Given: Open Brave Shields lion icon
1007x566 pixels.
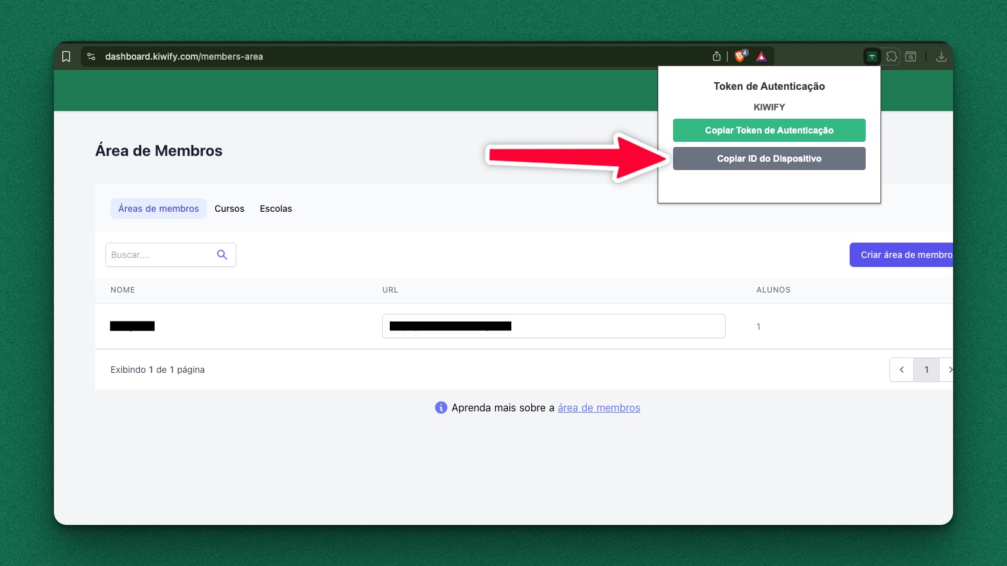Looking at the screenshot, I should [x=740, y=56].
